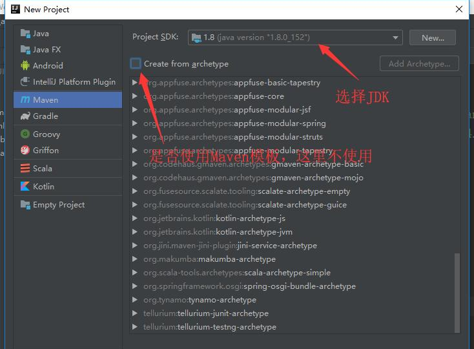The image size is (474, 349).
Task: Click the Java project type icon
Action: [25, 34]
